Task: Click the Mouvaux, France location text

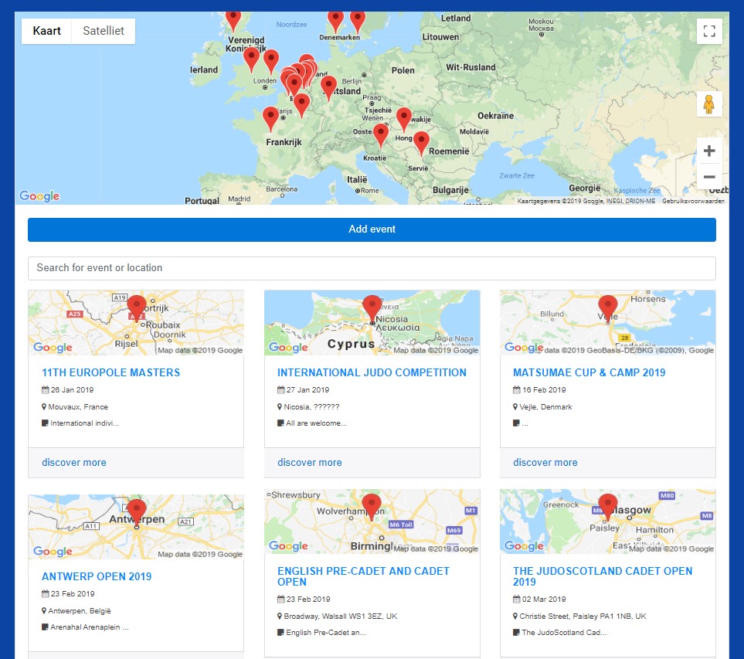Action: click(78, 407)
